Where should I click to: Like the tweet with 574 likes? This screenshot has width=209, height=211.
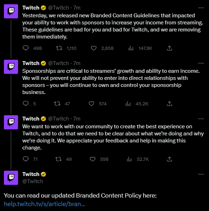pos(91,104)
